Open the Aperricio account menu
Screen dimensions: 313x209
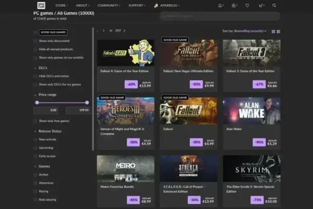click(x=170, y=5)
